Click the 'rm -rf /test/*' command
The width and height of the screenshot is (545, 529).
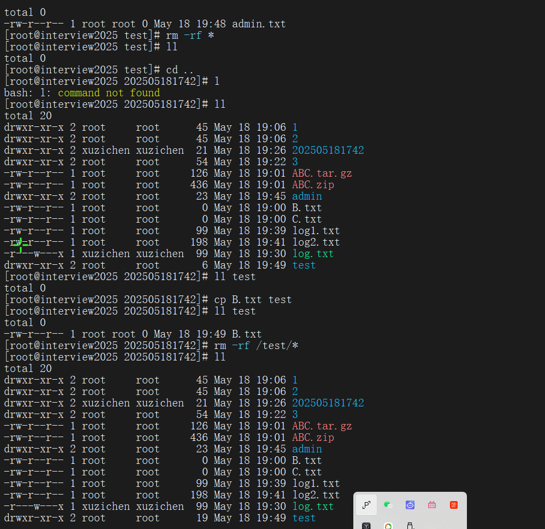pos(256,346)
